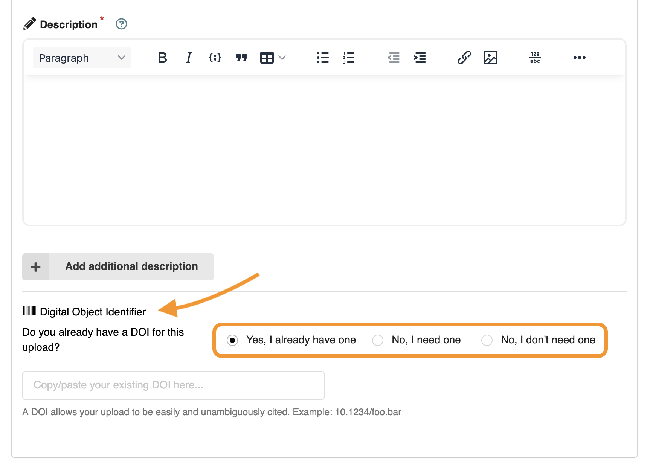Click the 'Description' field label
Screen dimensions: 650x469
point(69,24)
